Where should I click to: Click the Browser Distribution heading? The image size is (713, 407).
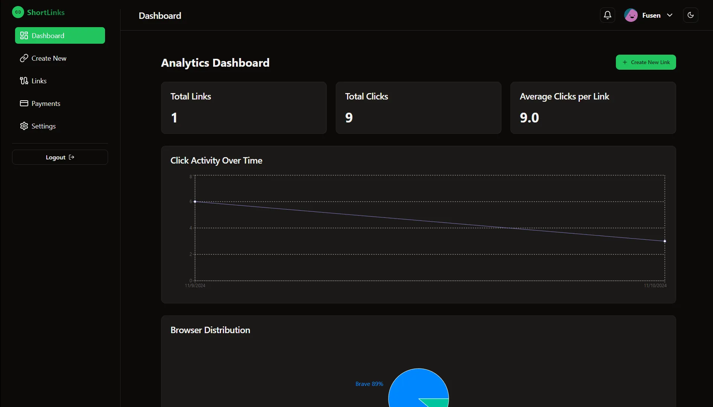click(210, 330)
